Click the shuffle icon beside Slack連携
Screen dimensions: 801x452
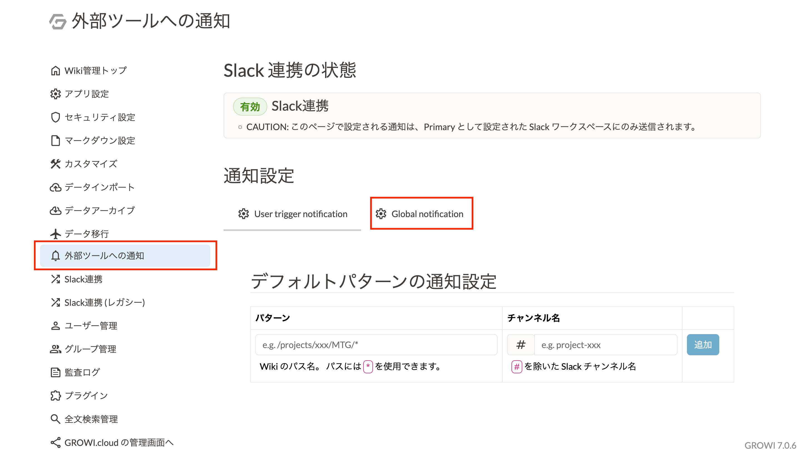point(55,279)
